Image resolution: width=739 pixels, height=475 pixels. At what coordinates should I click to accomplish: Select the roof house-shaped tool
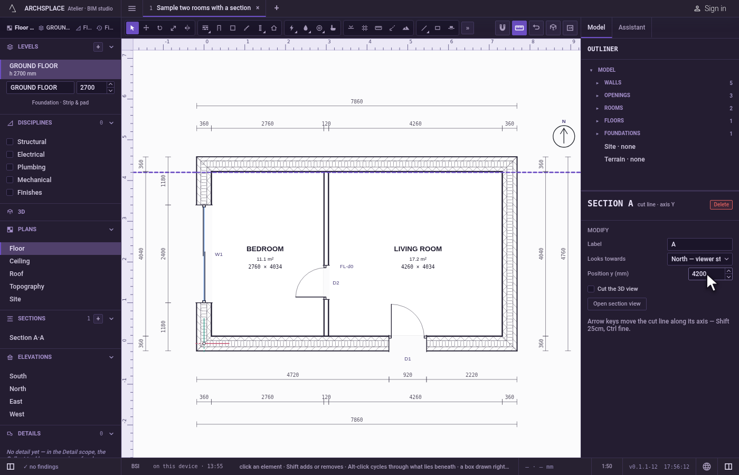[x=274, y=28]
